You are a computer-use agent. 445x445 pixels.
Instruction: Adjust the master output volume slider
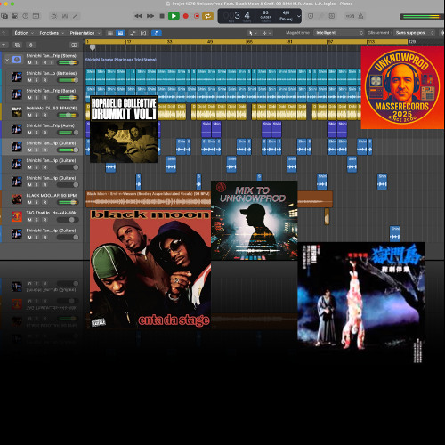pyautogui.click(x=421, y=17)
